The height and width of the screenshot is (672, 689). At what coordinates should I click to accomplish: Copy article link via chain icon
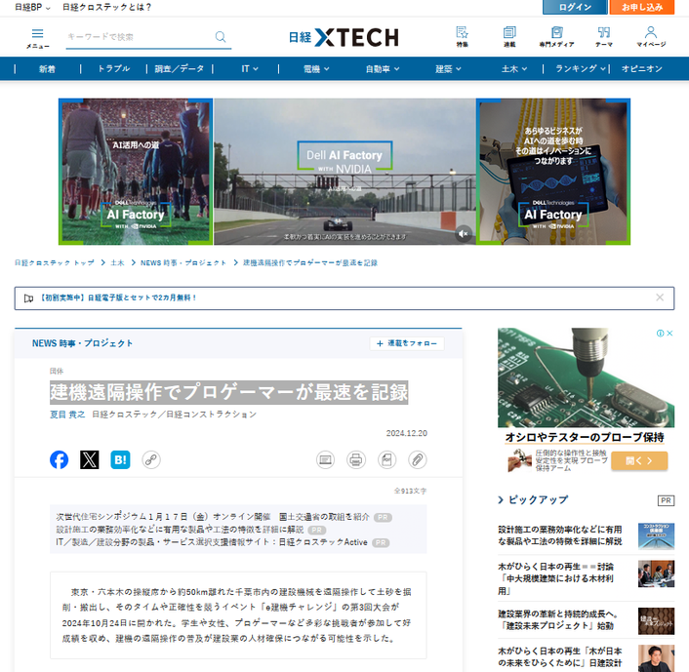point(151,459)
